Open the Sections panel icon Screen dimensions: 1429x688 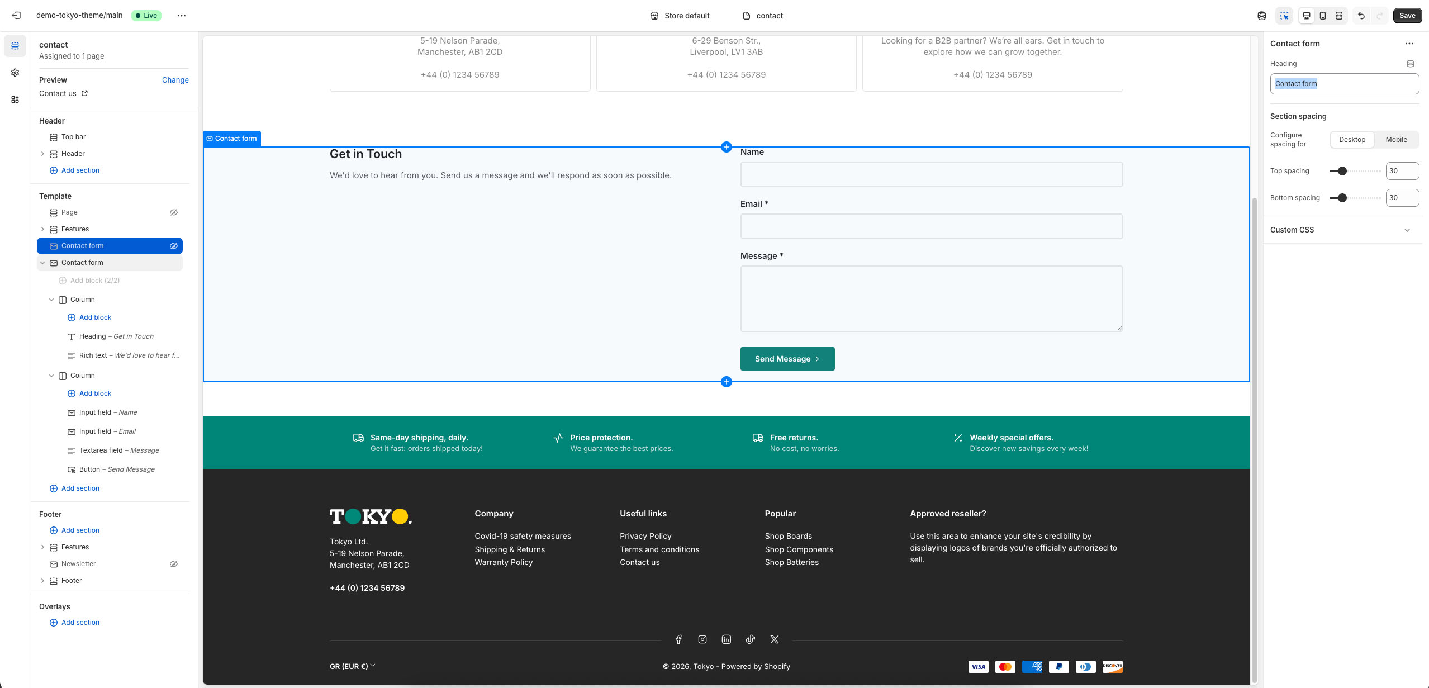pos(15,46)
